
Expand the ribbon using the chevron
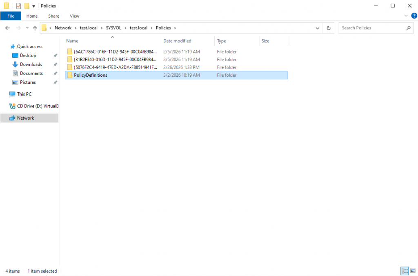click(x=406, y=16)
